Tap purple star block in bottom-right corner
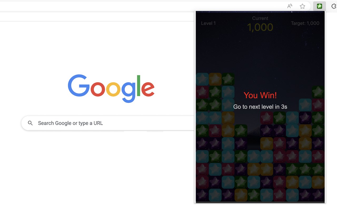 coord(318,195)
